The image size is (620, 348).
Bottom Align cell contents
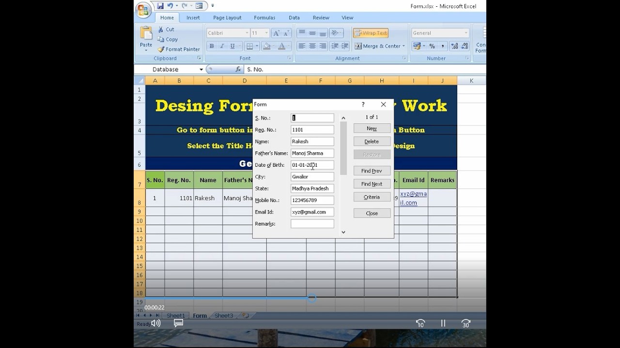pos(323,33)
